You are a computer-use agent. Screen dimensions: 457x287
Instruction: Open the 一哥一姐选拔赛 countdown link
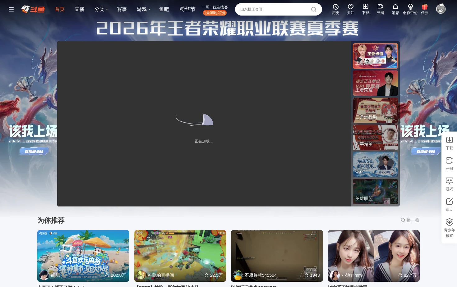click(215, 10)
